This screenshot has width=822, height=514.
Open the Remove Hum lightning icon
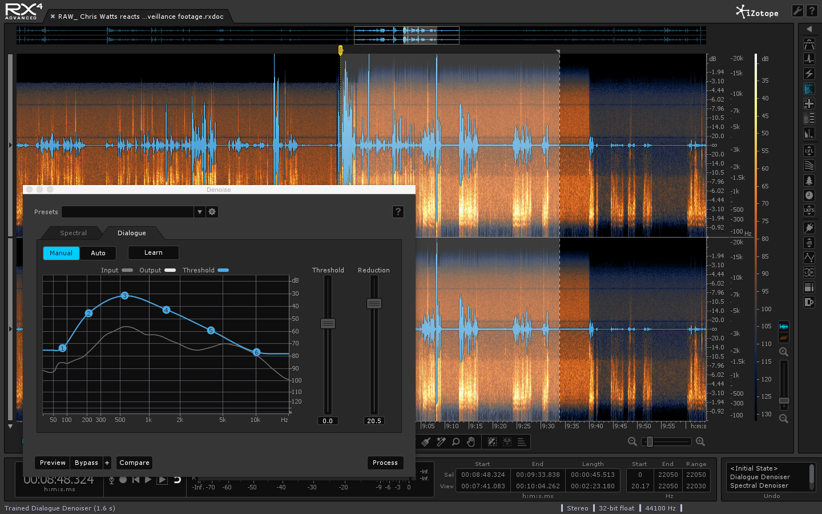pyautogui.click(x=809, y=74)
